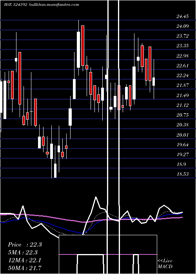Click the 20.75 price axis label

[183, 115]
